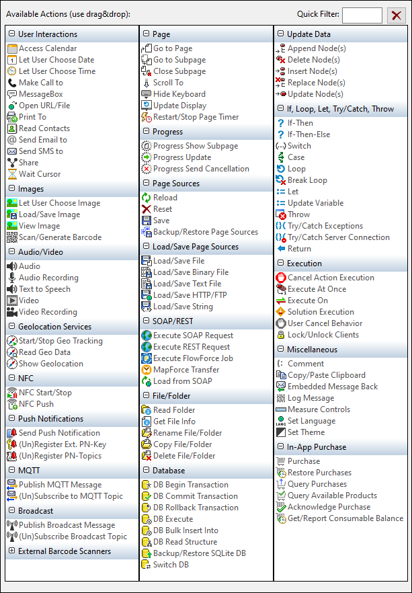This screenshot has height=593, width=412.
Task: Expand the External Barcode Scanners group
Action: pyautogui.click(x=11, y=551)
